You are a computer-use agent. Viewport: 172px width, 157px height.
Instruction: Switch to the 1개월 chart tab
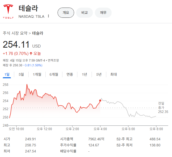[37, 74]
